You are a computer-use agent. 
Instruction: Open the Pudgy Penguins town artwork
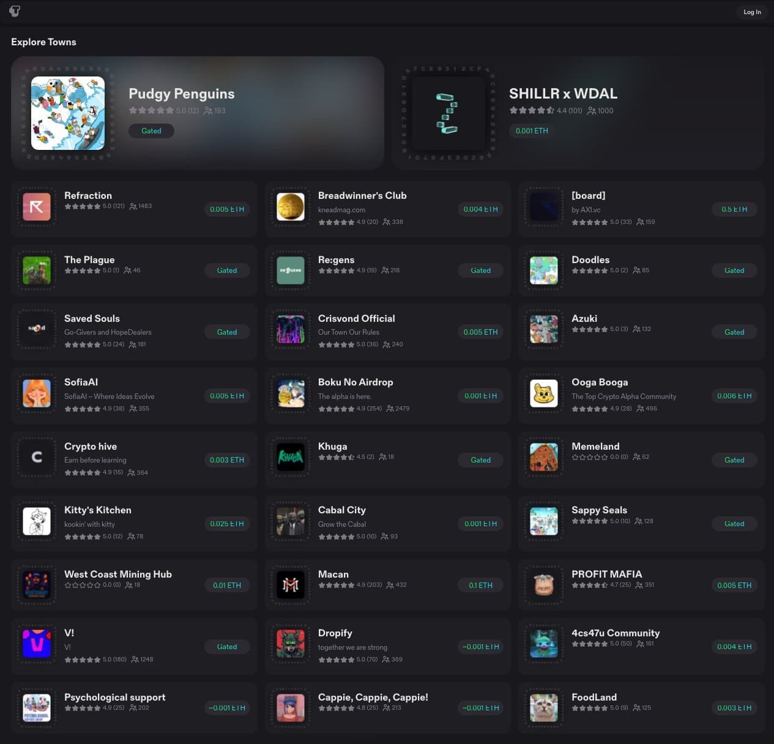[x=68, y=113]
